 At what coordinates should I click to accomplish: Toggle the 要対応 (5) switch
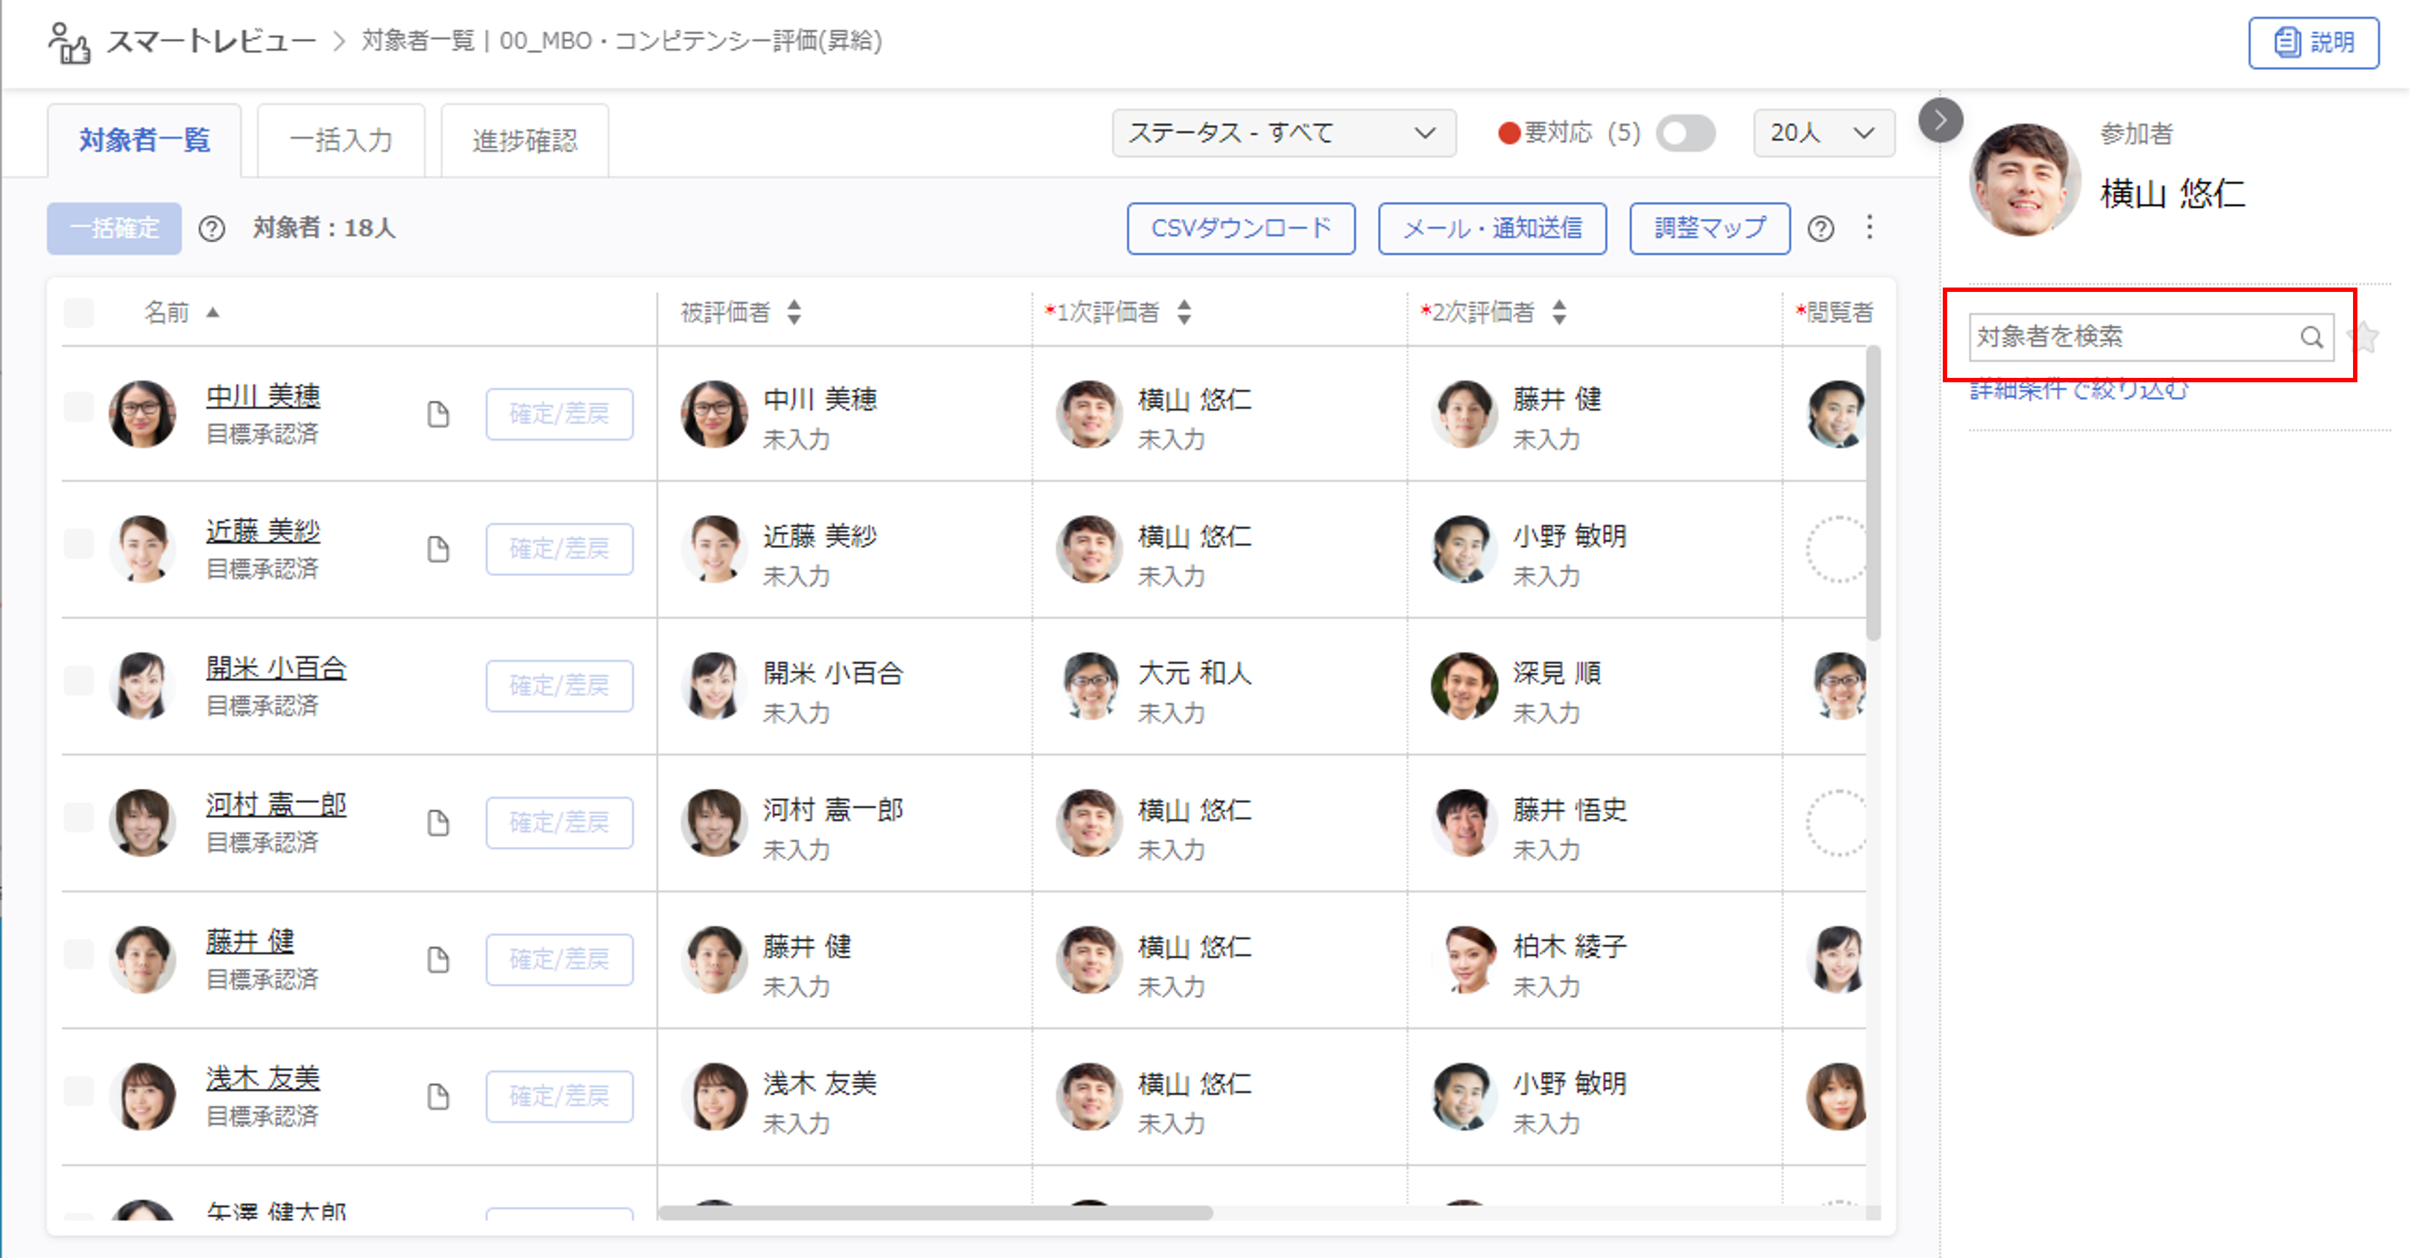point(1685,133)
